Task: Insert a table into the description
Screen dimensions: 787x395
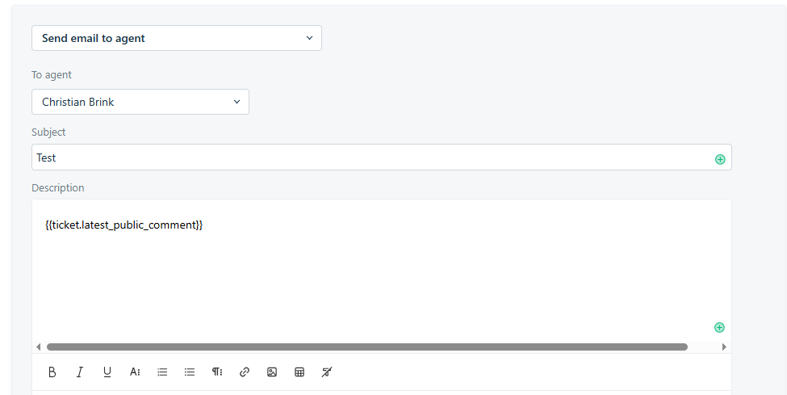Action: 299,372
